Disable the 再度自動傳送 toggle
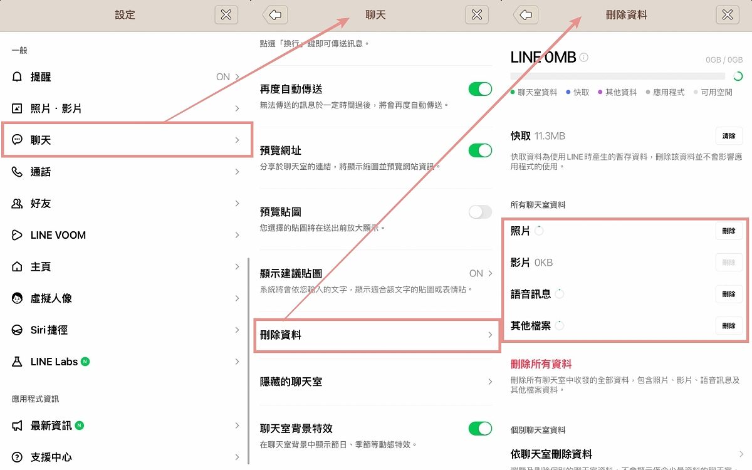The height and width of the screenshot is (470, 752). 480,89
